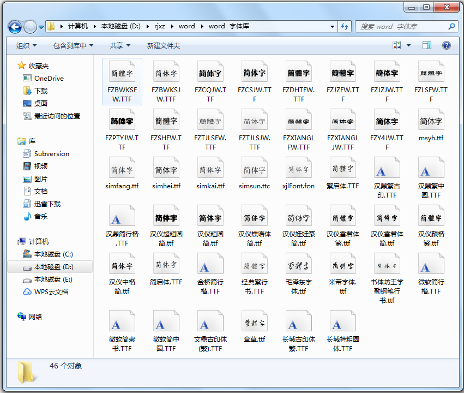Select the msyh.ttf font file icon
Image resolution: width=464 pixels, height=393 pixels.
coord(431,120)
